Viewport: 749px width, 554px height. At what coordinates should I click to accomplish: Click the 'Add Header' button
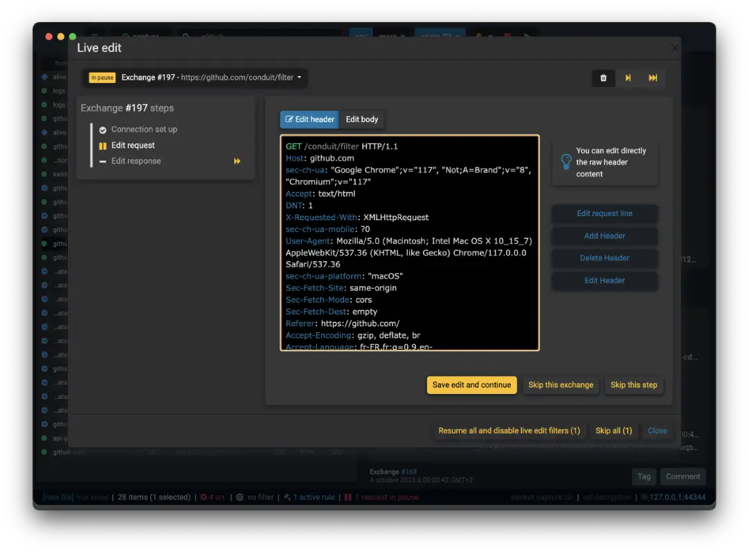pyautogui.click(x=604, y=235)
